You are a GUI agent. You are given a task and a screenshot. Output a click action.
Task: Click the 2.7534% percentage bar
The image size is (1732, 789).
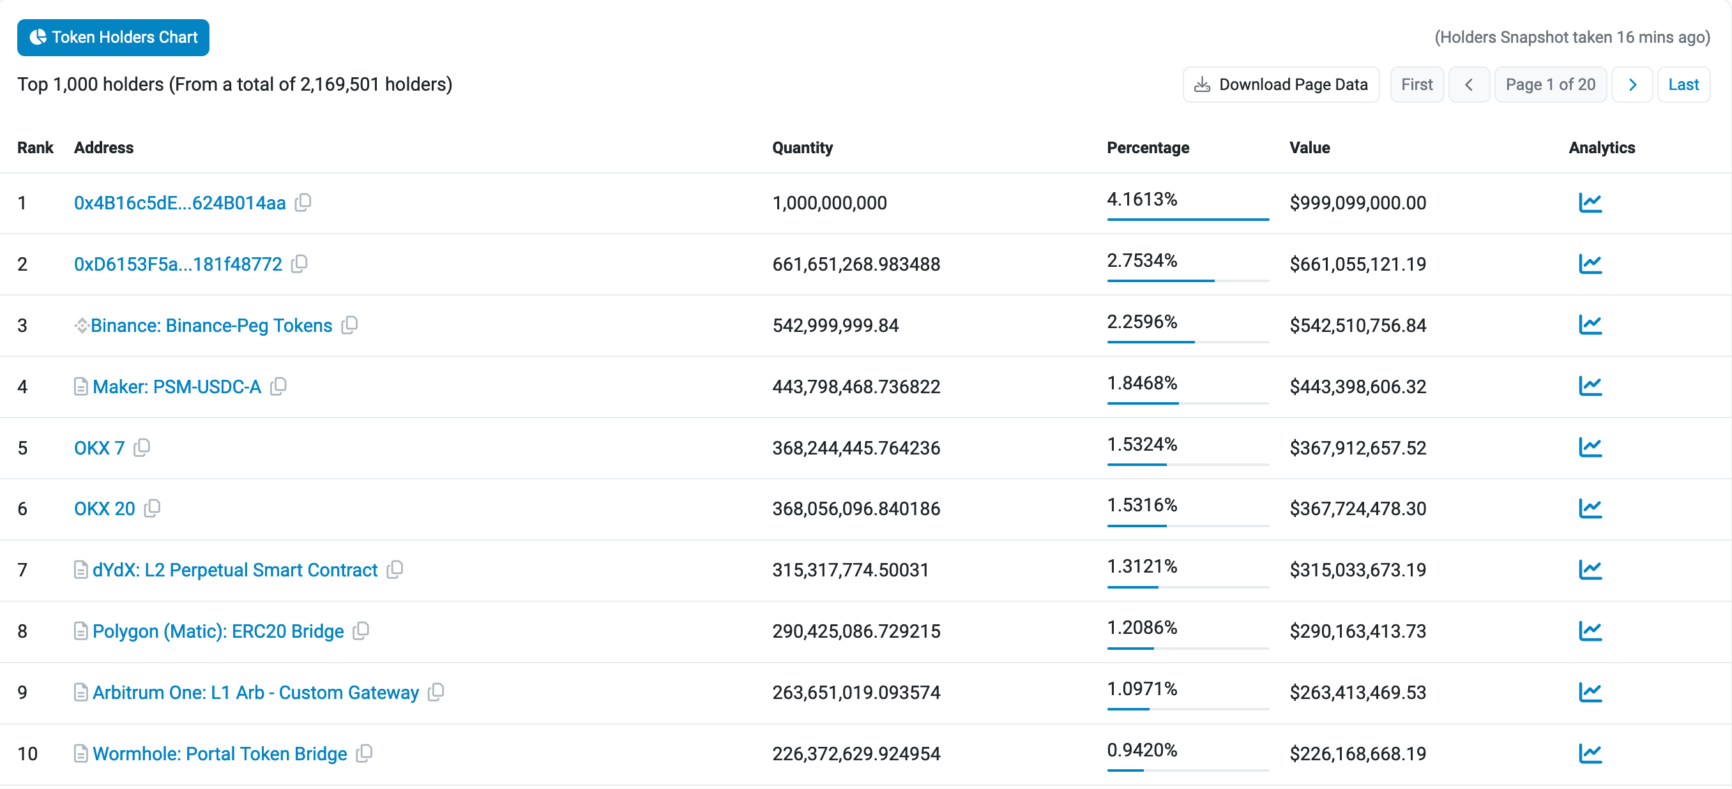point(1187,280)
